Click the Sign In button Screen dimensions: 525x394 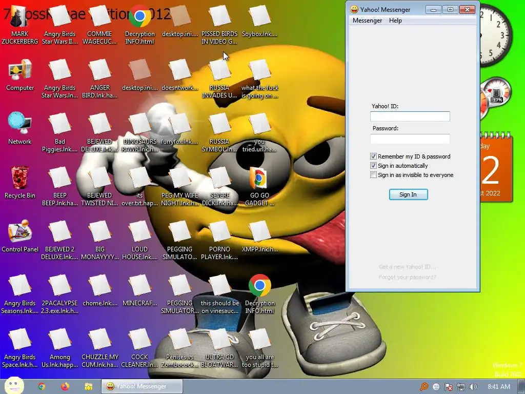tap(408, 194)
